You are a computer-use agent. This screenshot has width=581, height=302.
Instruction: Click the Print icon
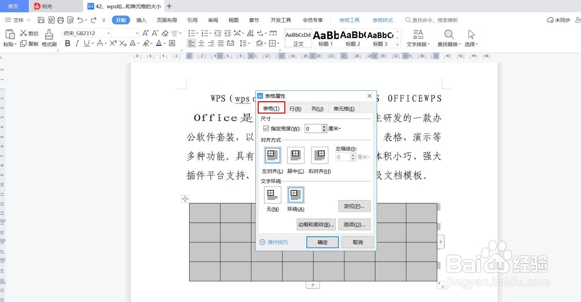pos(61,20)
